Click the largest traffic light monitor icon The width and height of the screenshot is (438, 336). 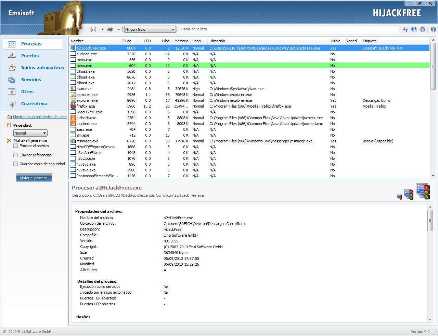[423, 191]
